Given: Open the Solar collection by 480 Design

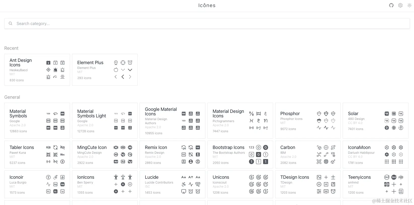Looking at the screenshot, I should coord(375,121).
